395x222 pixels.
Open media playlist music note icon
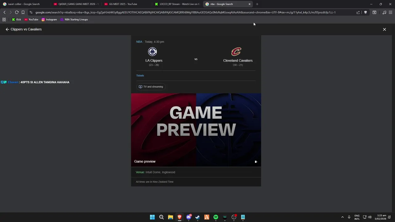[x=384, y=12]
